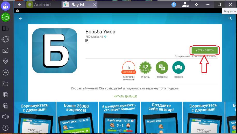Click the 5 миллионов downloads badge
237x134 pixels.
click(129, 68)
